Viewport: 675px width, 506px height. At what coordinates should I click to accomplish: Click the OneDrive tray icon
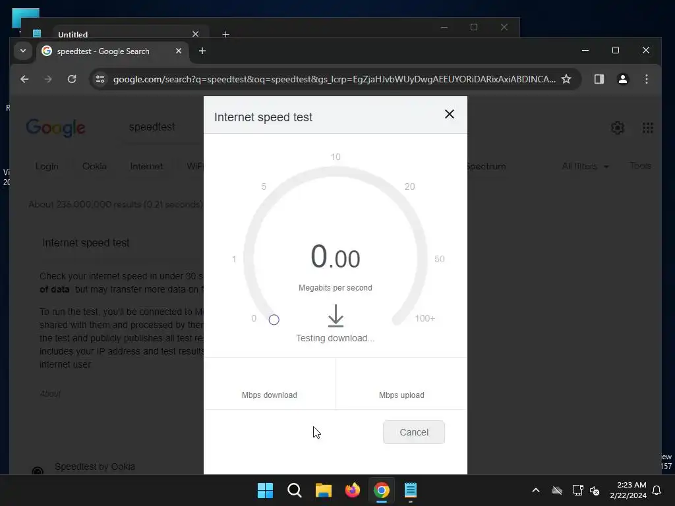pyautogui.click(x=557, y=490)
